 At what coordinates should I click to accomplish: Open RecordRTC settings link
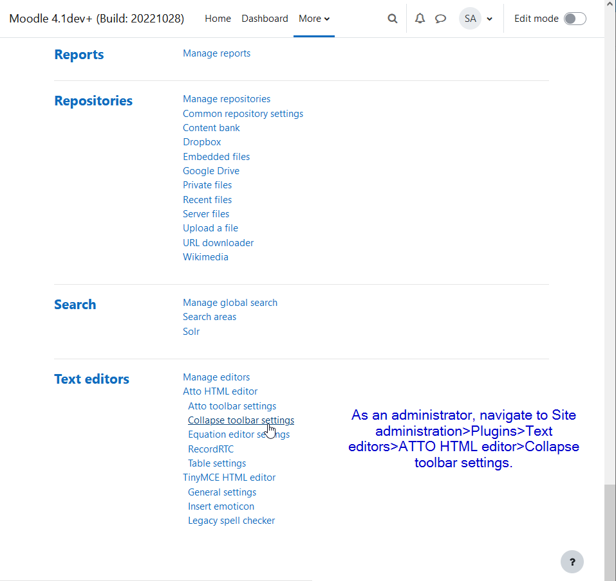pyautogui.click(x=210, y=449)
